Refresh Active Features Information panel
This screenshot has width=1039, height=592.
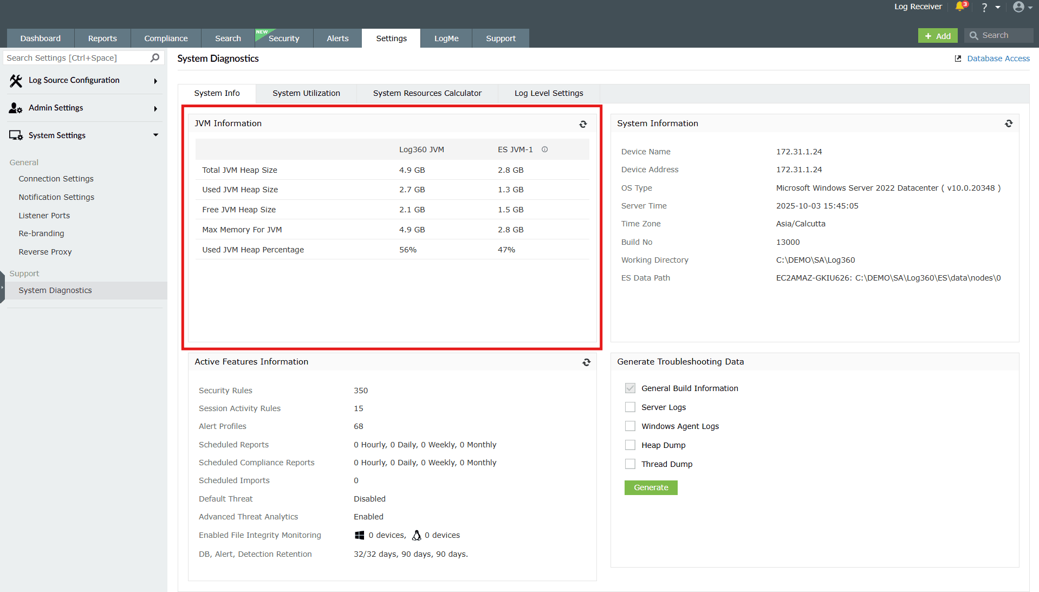click(586, 362)
